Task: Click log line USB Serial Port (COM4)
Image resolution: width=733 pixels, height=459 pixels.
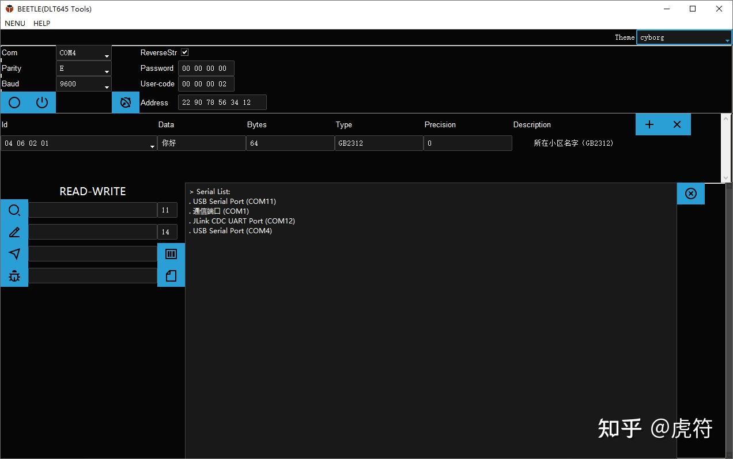Action: pyautogui.click(x=231, y=231)
